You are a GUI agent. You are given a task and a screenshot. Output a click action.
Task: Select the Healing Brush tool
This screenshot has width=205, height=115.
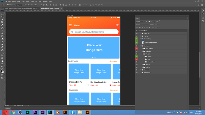pyautogui.click(x=2, y=28)
